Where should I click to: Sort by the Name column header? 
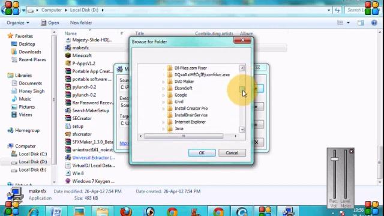point(71,34)
